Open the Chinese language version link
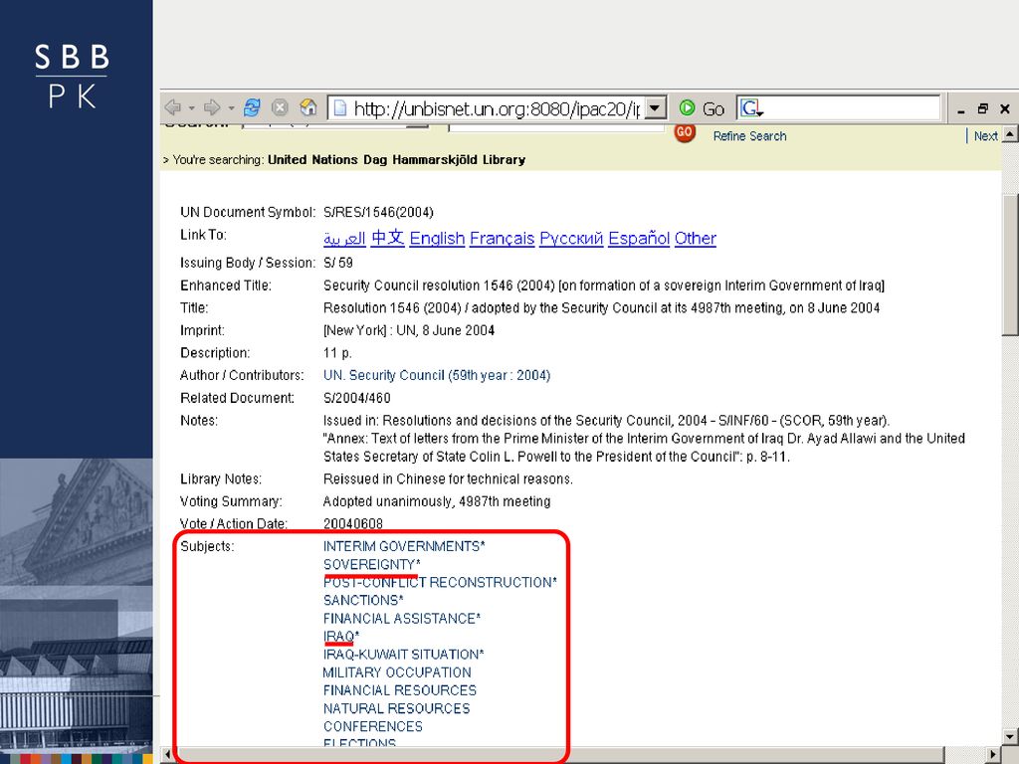 click(x=388, y=238)
